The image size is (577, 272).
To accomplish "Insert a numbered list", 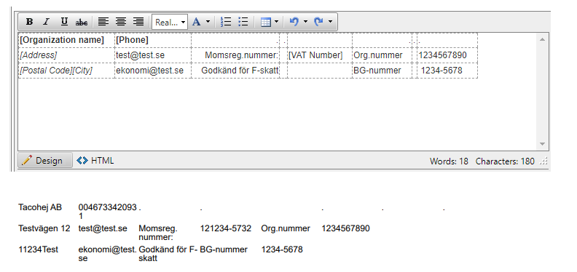I will click(x=226, y=22).
